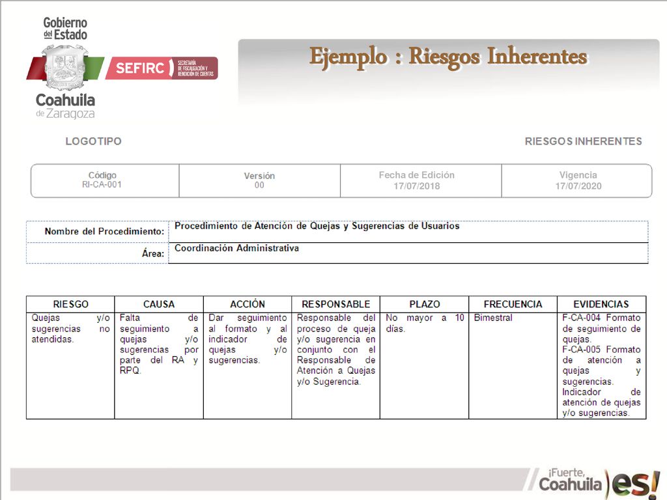Viewport: 667px width, 500px height.
Task: Click the Procedimiento de Atención de Quejas field
Action: point(408,232)
